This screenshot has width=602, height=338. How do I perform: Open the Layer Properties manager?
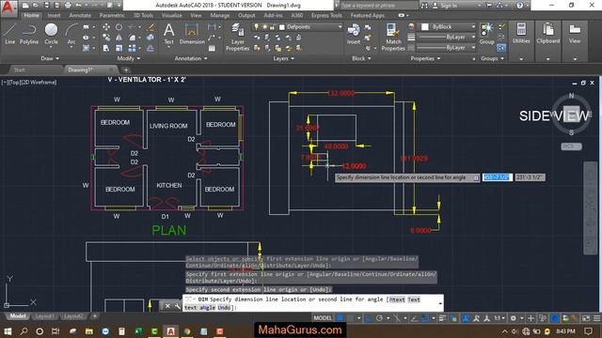(x=237, y=37)
